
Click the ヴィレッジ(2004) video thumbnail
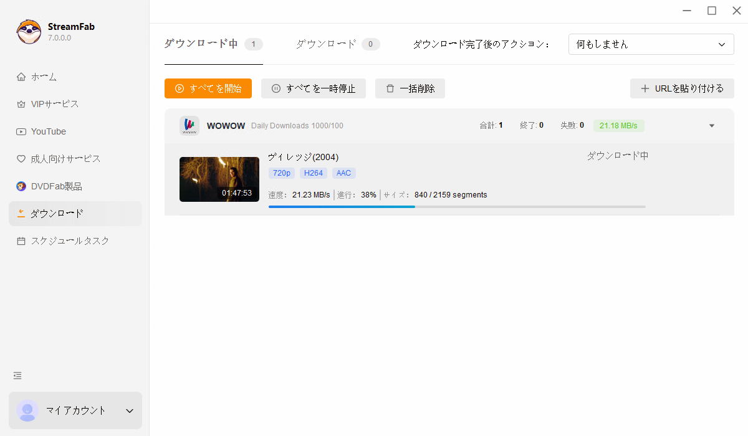[219, 179]
